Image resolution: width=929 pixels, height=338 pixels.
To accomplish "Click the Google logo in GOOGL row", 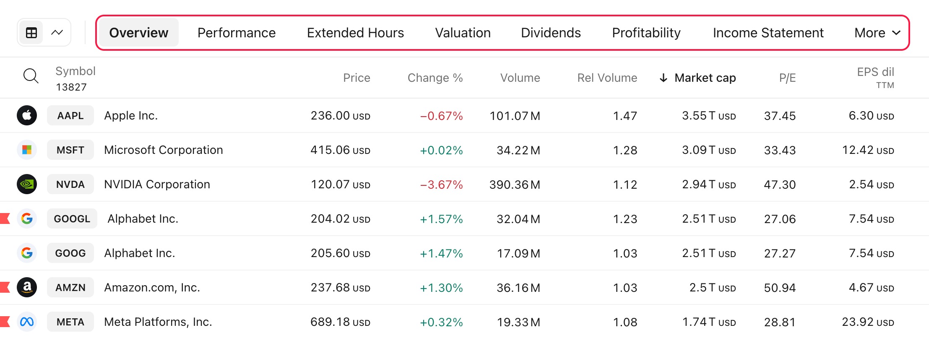I will pyautogui.click(x=27, y=218).
